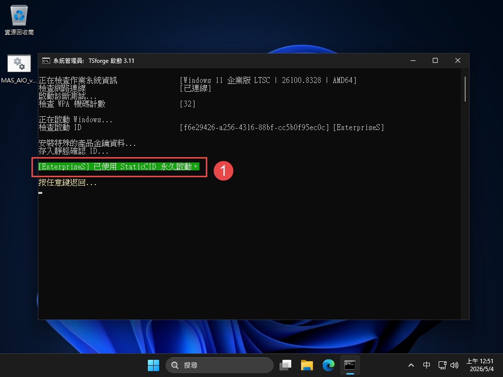
Task: Minimize the TSforge console window
Action: [x=413, y=60]
